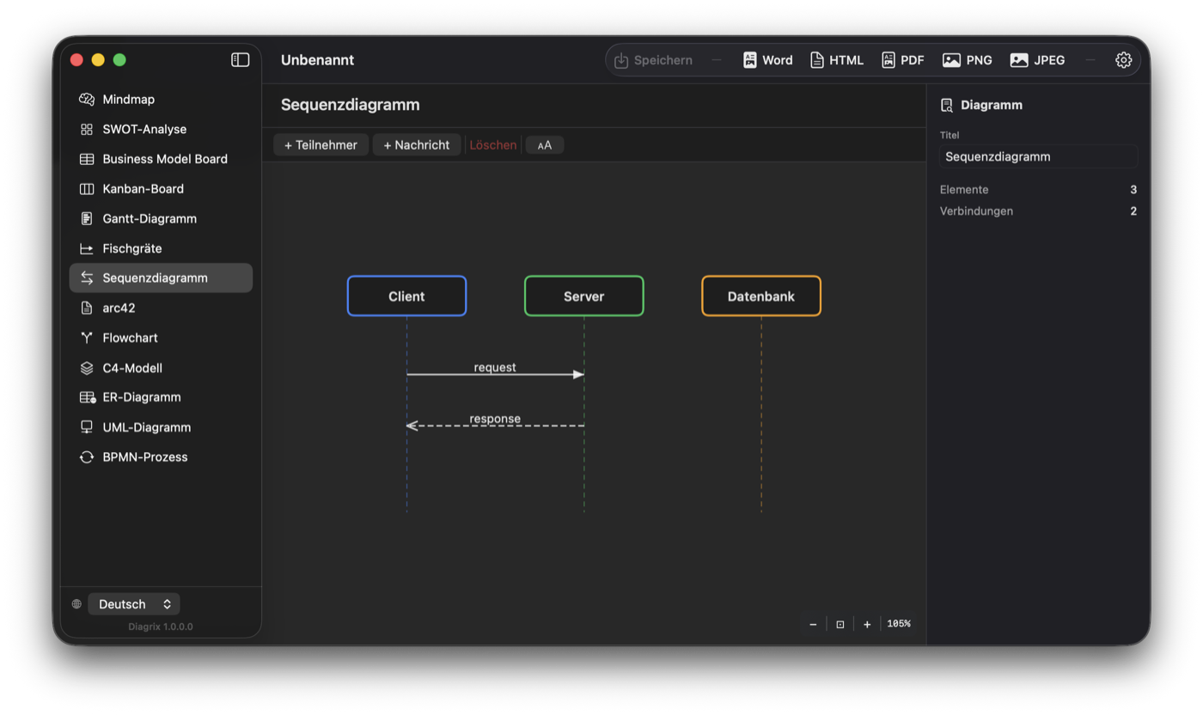Export diagram as PNG
This screenshot has width=1203, height=715.
pos(967,60)
